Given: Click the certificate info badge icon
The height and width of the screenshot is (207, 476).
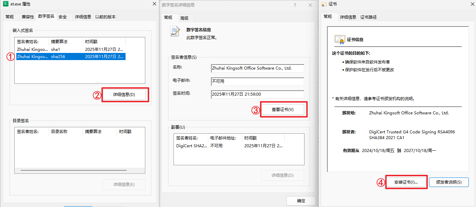Looking at the screenshot, I should click(x=340, y=40).
